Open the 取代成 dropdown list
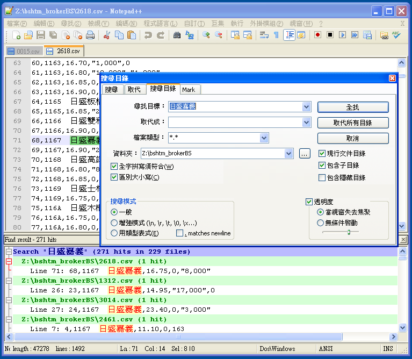This screenshot has width=412, height=359. (306, 122)
